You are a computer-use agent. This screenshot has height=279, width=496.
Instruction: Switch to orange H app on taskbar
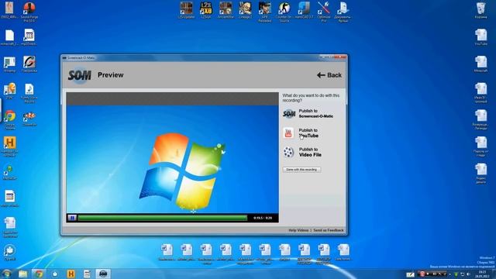coord(71,274)
